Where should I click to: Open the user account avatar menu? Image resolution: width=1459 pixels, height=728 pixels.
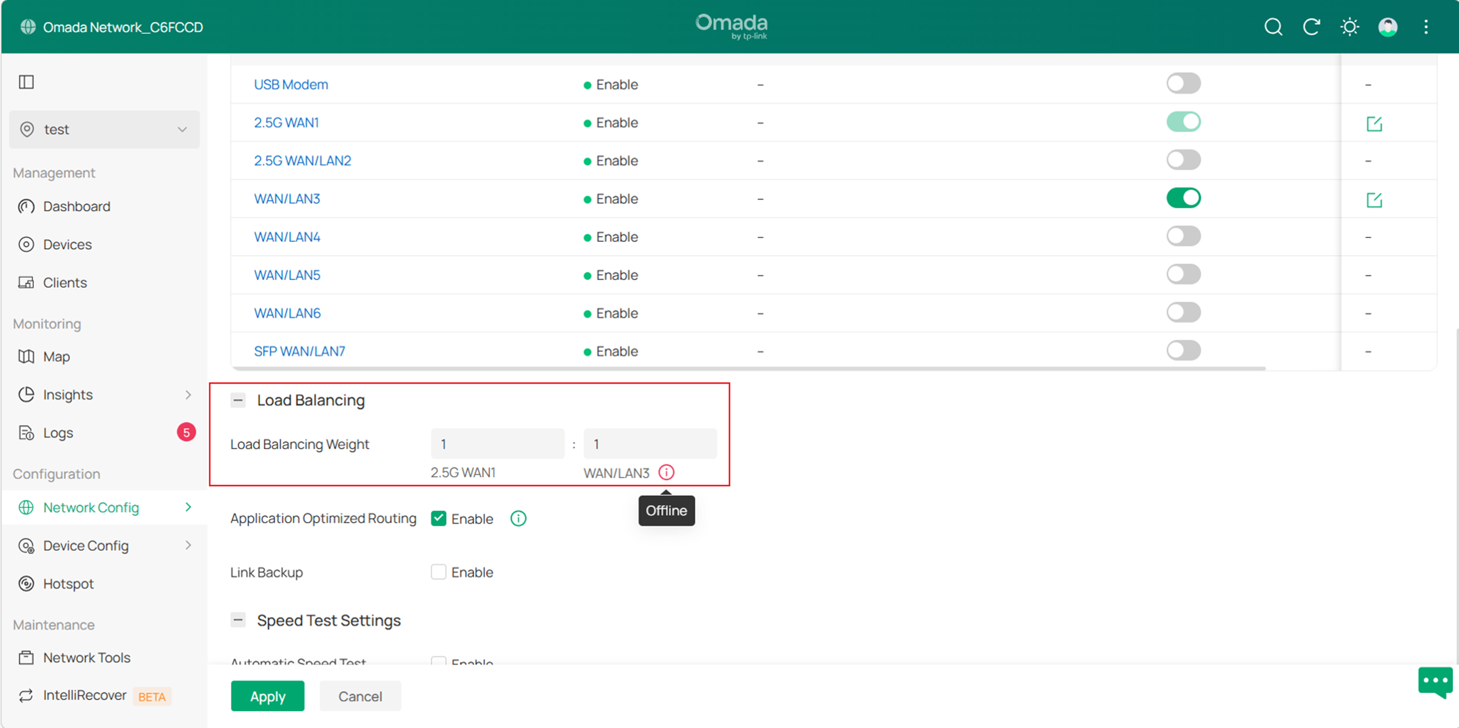coord(1387,26)
